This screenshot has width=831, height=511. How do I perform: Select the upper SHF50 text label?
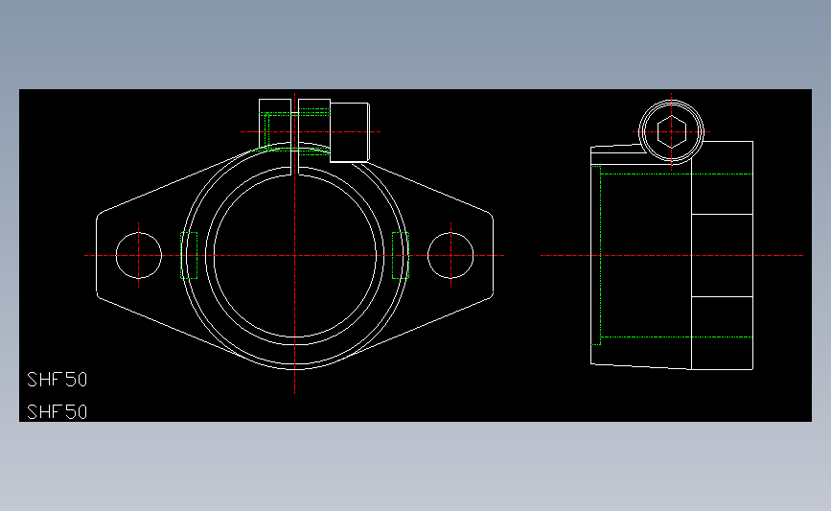click(57, 380)
